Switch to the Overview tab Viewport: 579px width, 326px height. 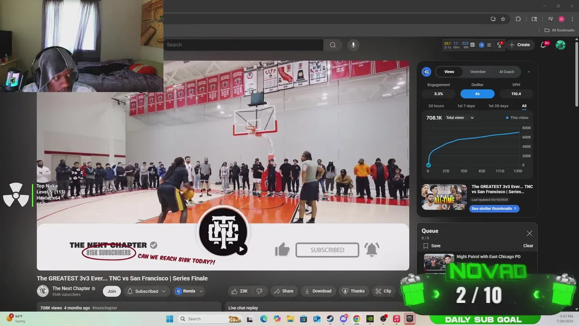click(478, 72)
